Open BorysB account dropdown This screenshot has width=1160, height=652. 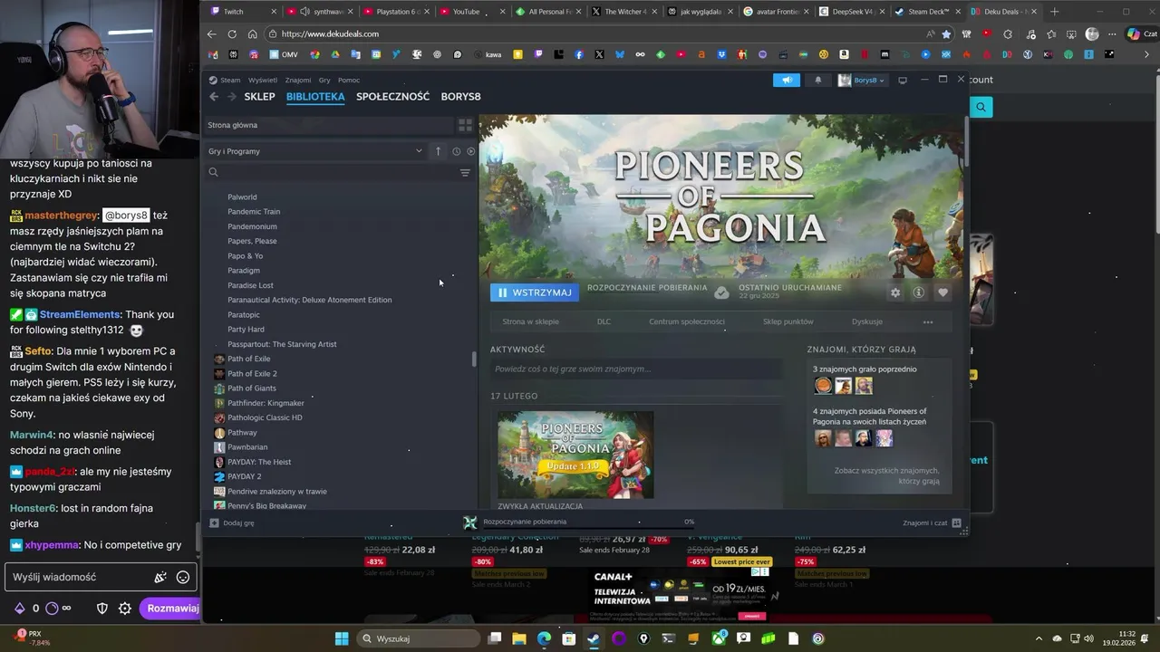pos(862,80)
